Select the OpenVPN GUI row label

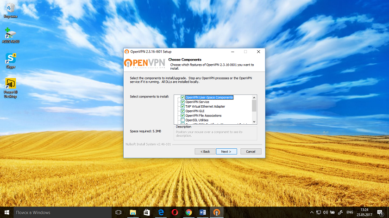pyautogui.click(x=195, y=111)
